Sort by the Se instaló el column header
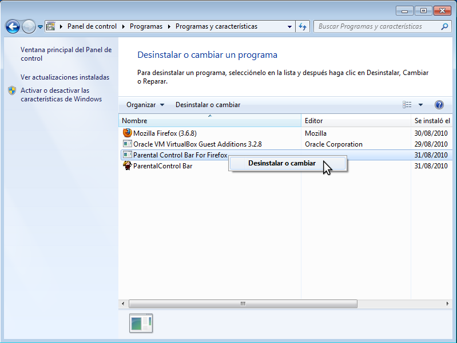 (x=432, y=120)
